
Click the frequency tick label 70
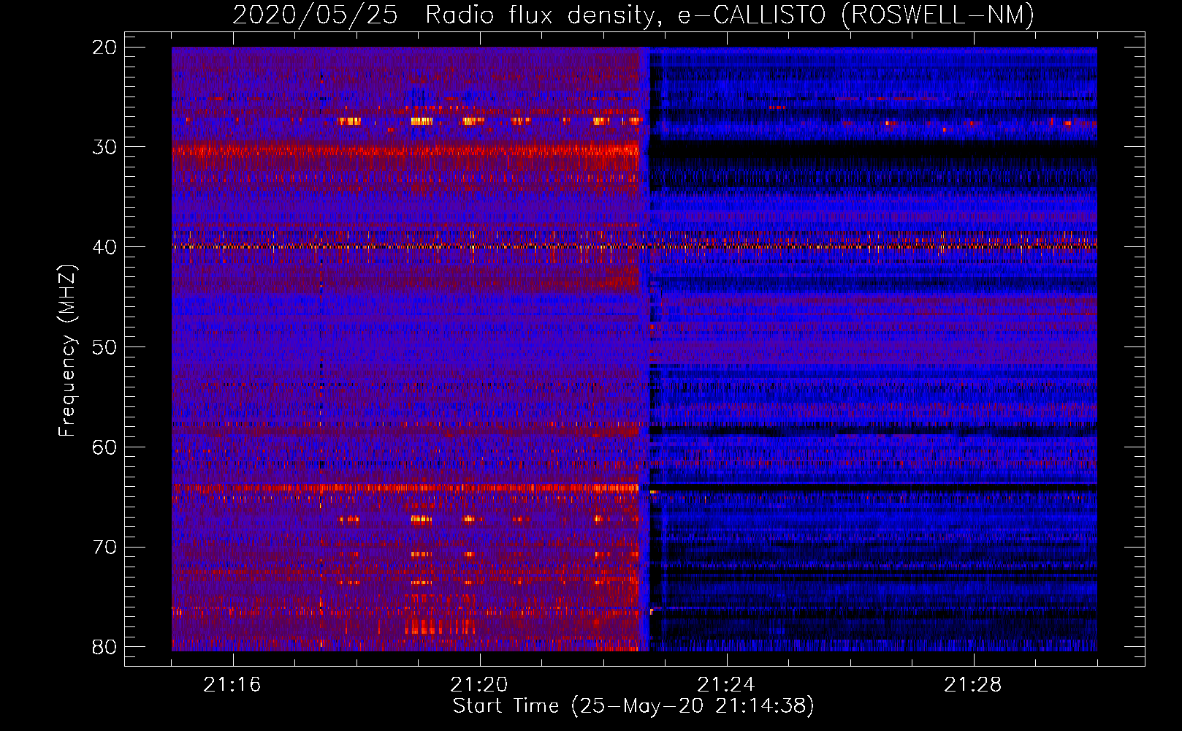[x=104, y=547]
